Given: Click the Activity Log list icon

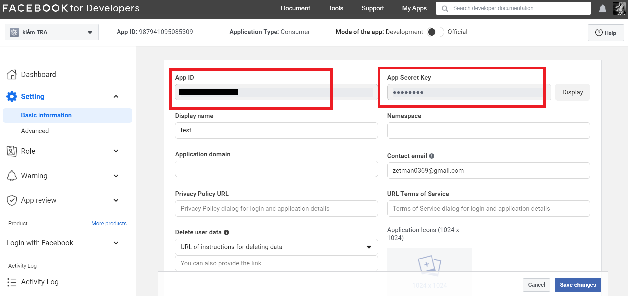Looking at the screenshot, I should (x=12, y=282).
